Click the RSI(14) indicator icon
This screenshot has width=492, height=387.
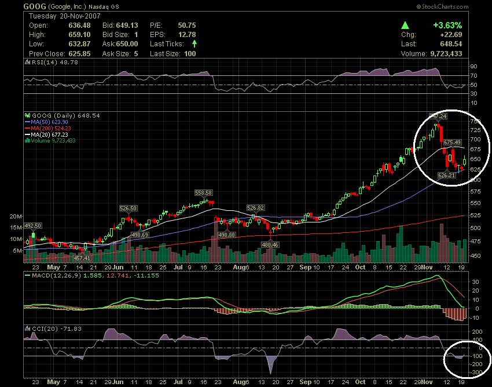click(27, 62)
